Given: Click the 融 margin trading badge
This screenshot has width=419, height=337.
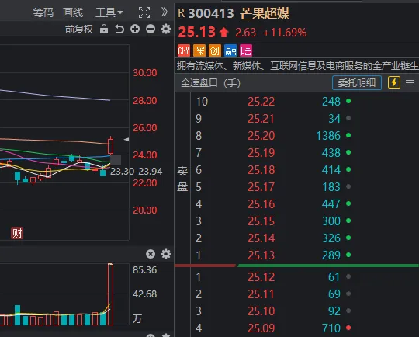Looking at the screenshot, I should pyautogui.click(x=230, y=50).
